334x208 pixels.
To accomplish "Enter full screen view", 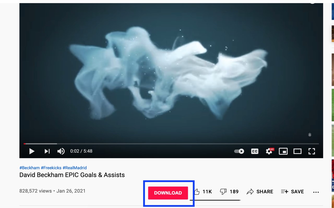I will tap(312, 151).
